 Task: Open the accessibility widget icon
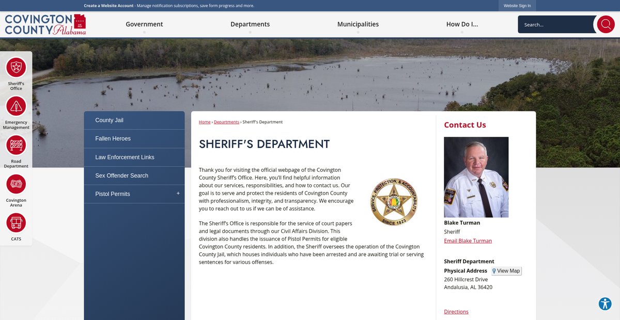click(605, 303)
